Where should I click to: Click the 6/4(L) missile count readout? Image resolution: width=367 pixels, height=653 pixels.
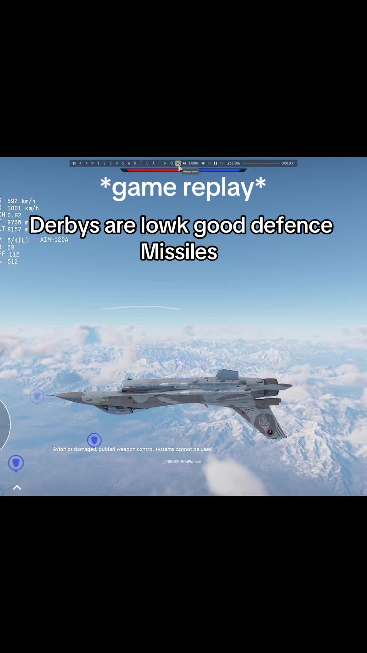[x=18, y=240]
